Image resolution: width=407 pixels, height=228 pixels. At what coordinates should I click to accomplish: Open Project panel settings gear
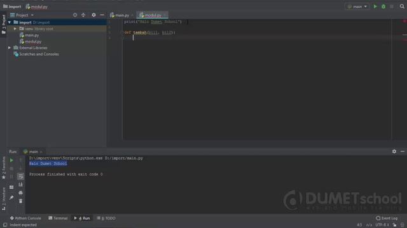(x=93, y=15)
